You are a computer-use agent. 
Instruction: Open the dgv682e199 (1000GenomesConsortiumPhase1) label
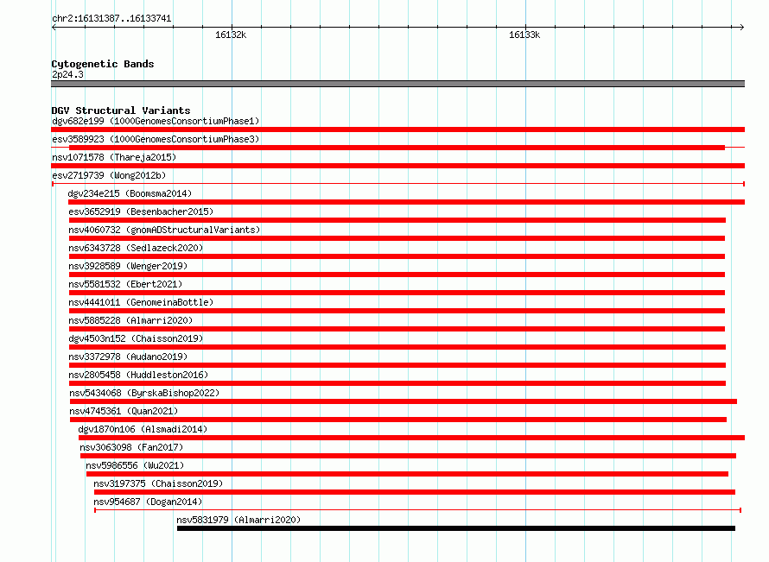pyautogui.click(x=156, y=121)
